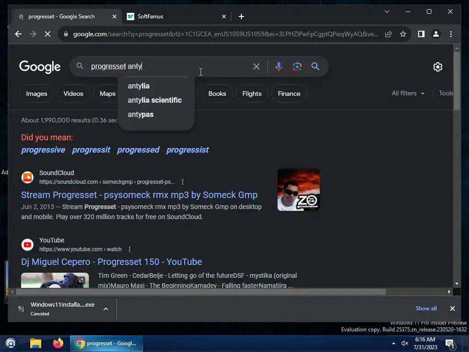Stop loading the page
This screenshot has height=352, width=469.
tap(48, 34)
